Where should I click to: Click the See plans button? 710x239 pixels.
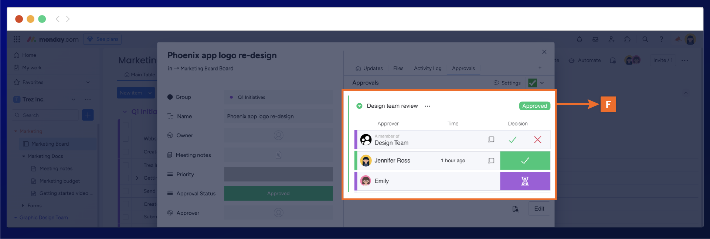102,39
